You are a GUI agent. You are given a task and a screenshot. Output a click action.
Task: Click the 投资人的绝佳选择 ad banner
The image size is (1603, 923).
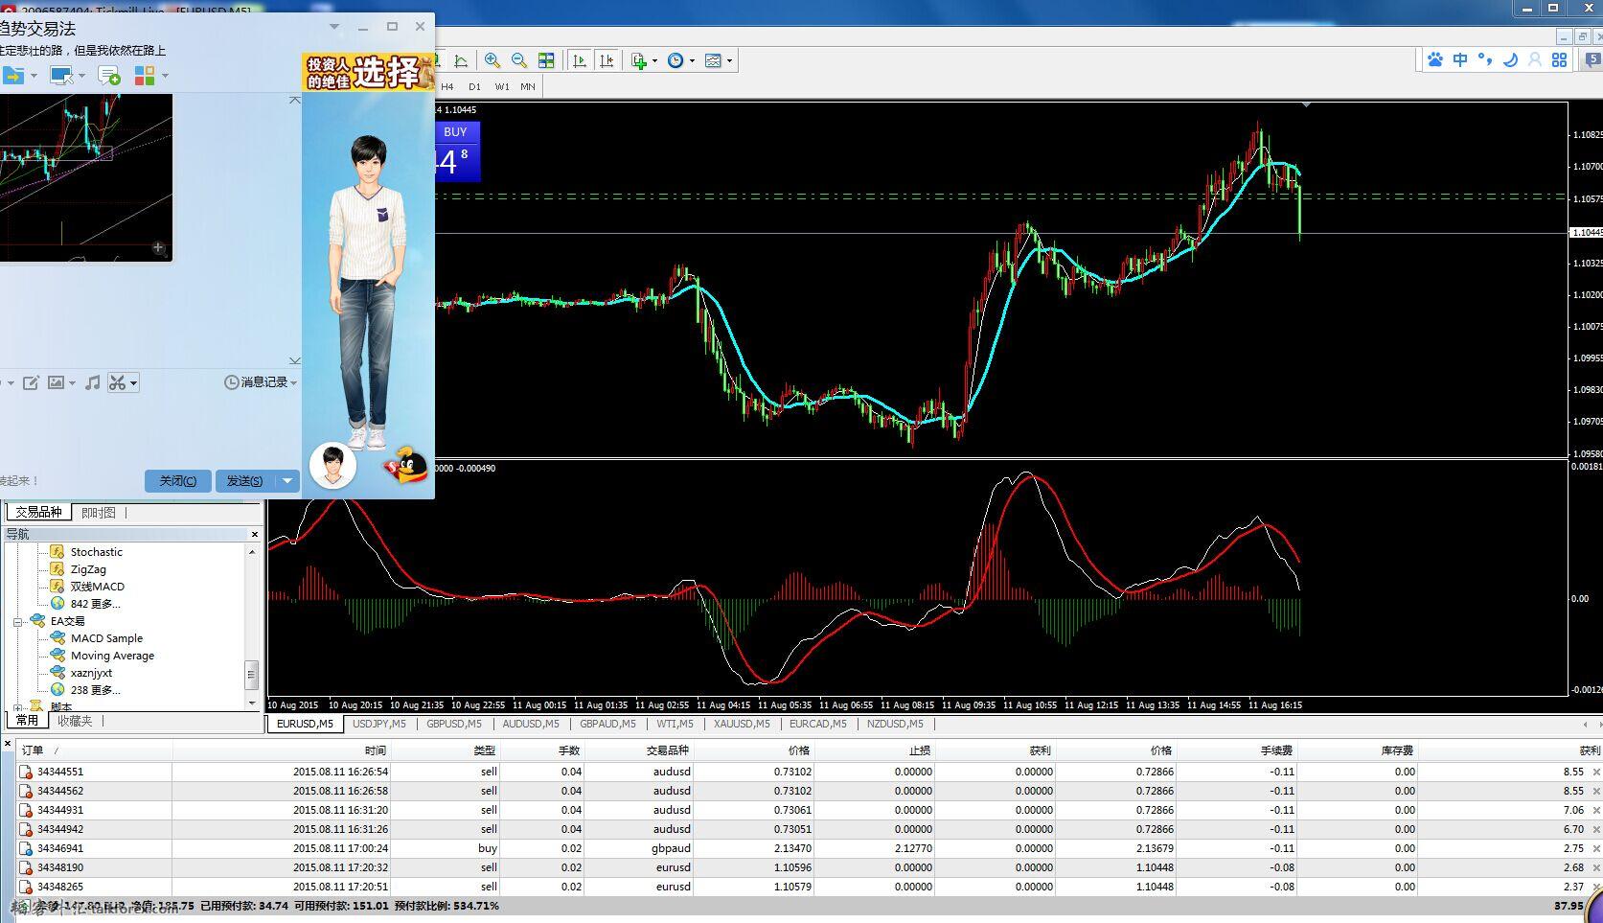tap(368, 72)
